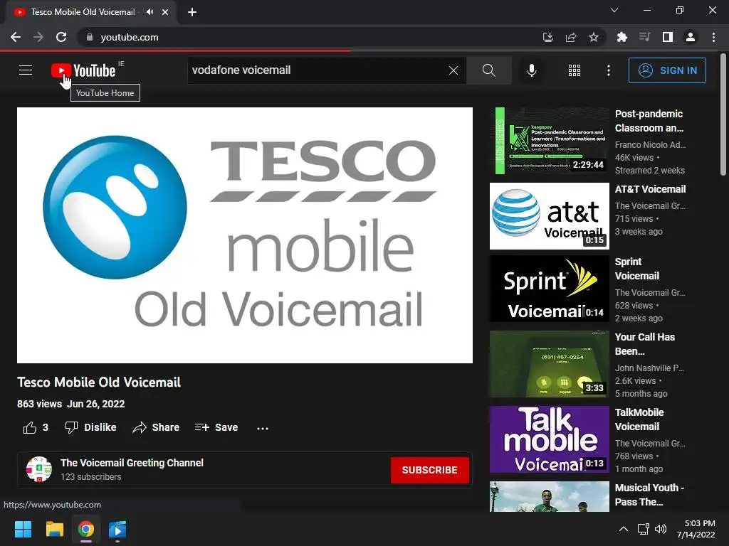Screen dimensions: 729x546
Task: Open the AT&T Voicemail thumbnail
Action: 550,216
